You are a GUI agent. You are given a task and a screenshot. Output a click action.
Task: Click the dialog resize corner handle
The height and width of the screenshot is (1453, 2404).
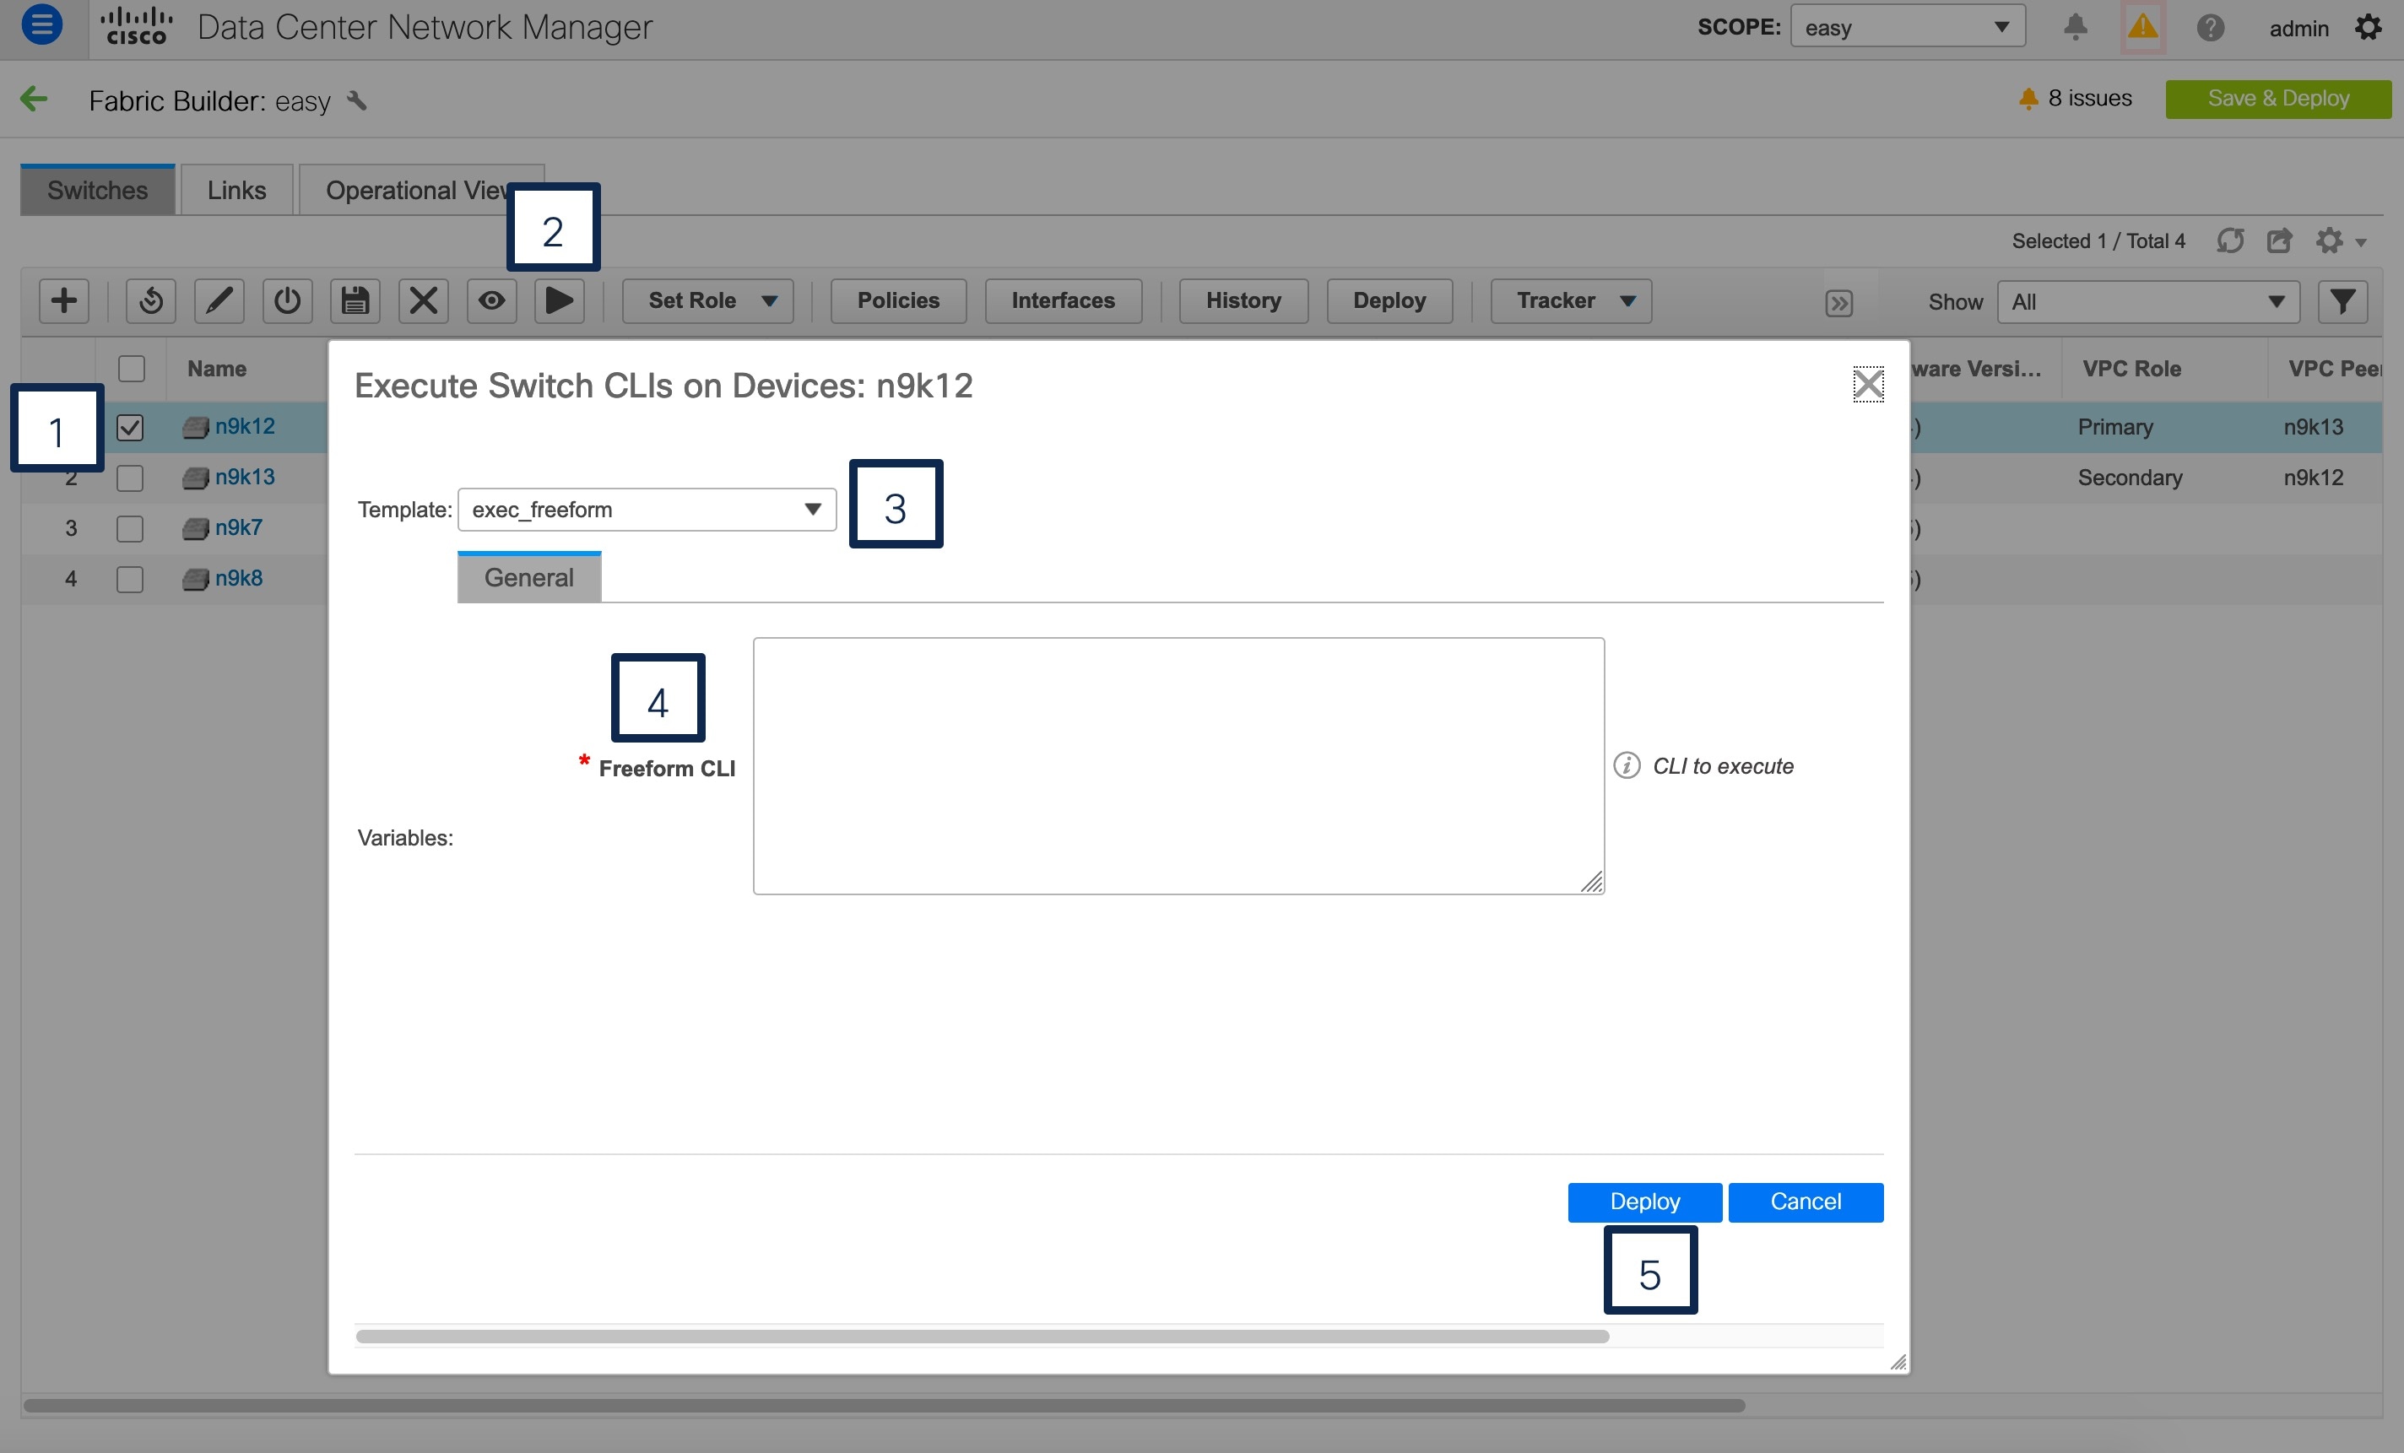coord(1898,1363)
